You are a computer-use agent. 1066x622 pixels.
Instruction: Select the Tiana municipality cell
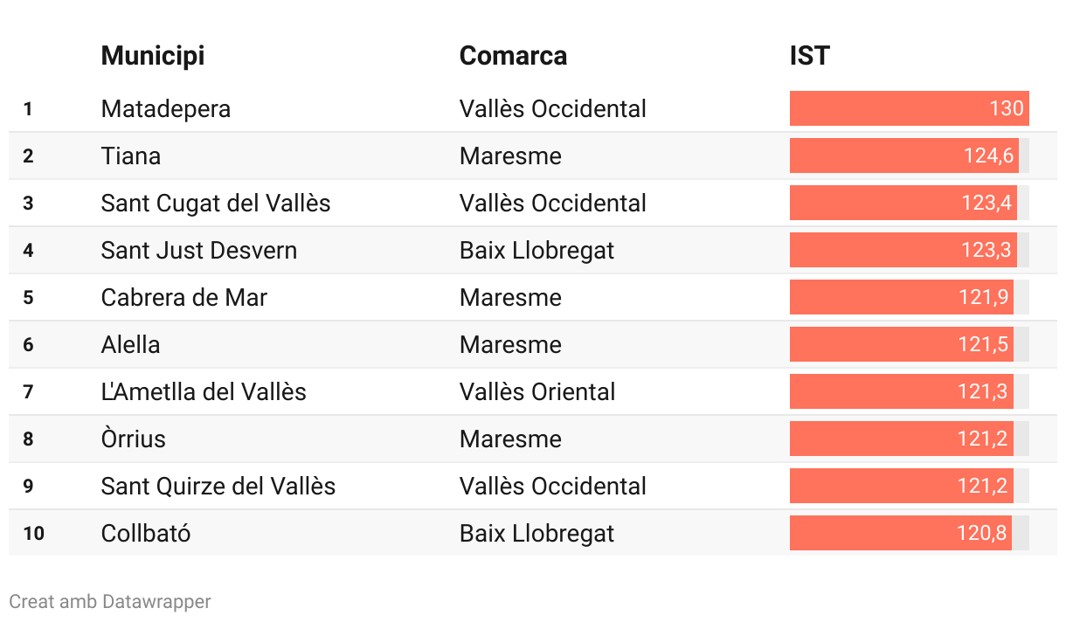point(131,156)
